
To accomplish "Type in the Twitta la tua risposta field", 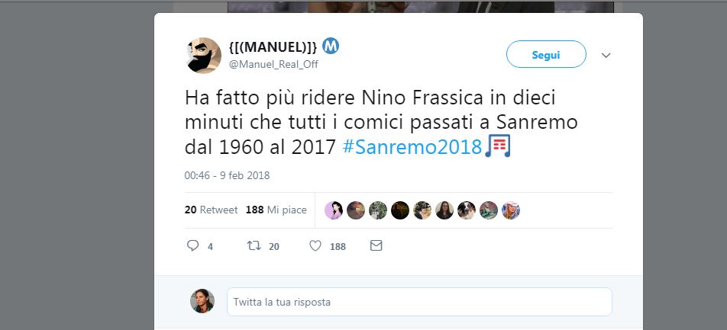I will pos(418,302).
